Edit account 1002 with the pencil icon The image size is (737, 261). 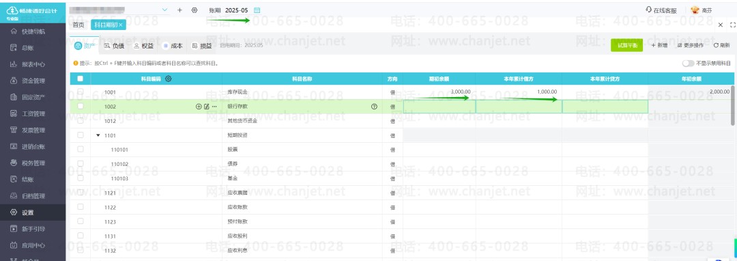206,107
